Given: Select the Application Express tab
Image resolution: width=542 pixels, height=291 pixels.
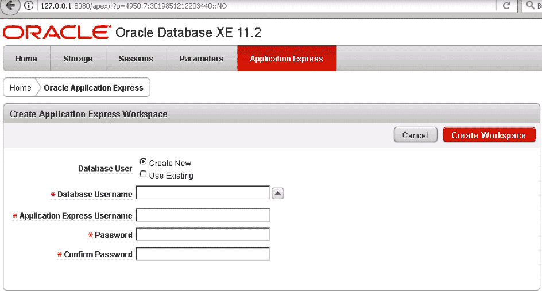Looking at the screenshot, I should click(287, 59).
